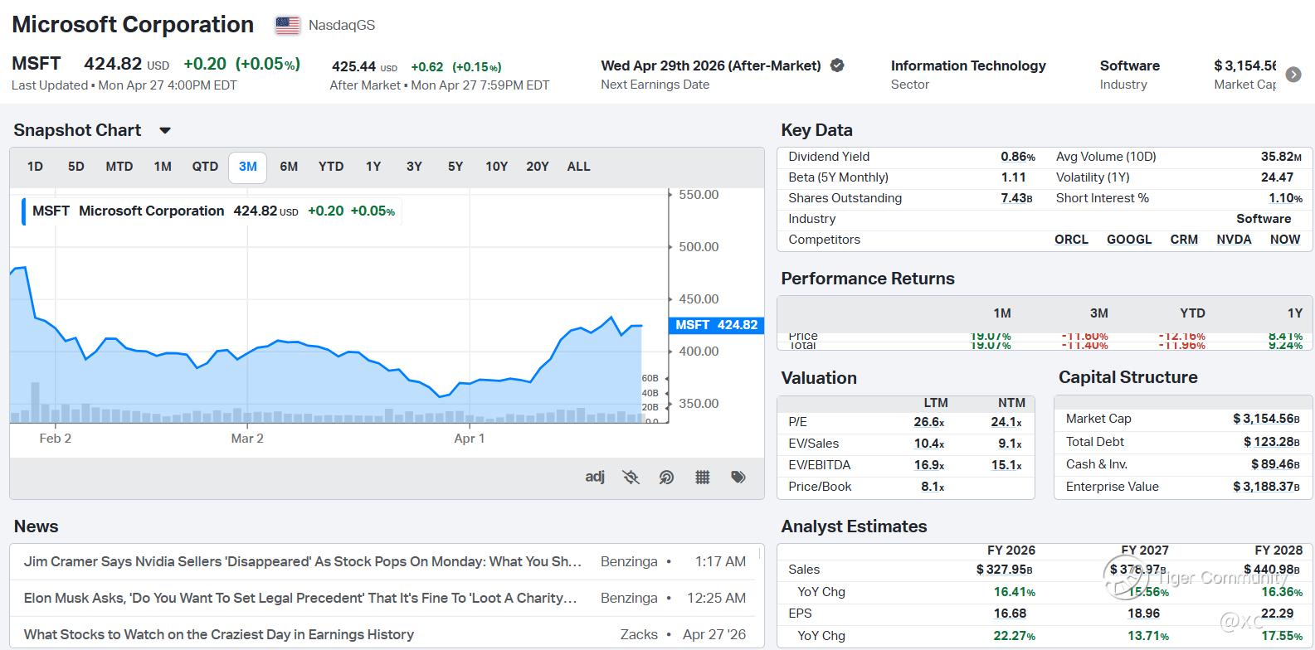This screenshot has height=650, width=1315.
Task: Click the blue MSFT legend color bar
Action: 23,211
